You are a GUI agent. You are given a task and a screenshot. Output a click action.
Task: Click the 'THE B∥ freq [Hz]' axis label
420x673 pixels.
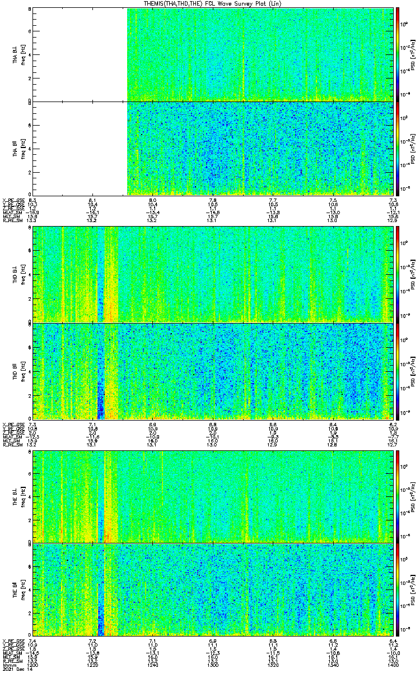[x=18, y=591]
